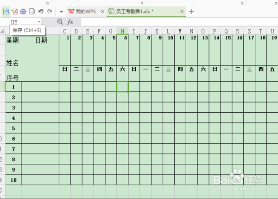Select the date cell showing 15
Image resolution: width=278 pixels, height=199 pixels.
click(x=226, y=50)
